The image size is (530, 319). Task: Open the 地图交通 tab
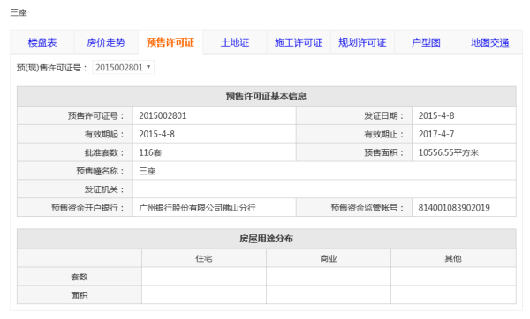click(490, 42)
